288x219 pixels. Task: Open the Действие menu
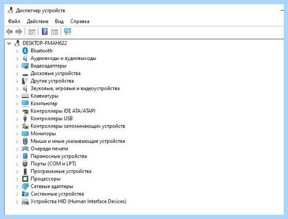[x=37, y=22]
